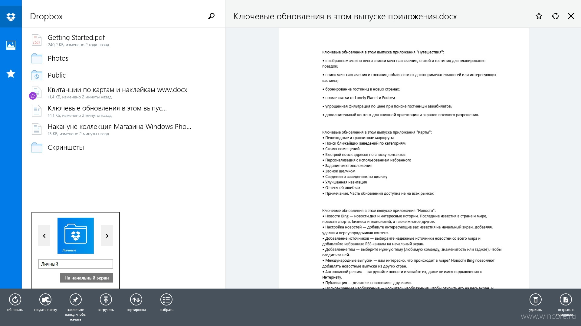Screen dimensions: 581x326
Task: Click the open document page preview
Action: click(404, 158)
